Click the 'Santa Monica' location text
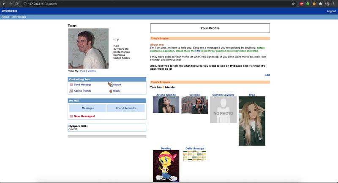The image size is (338, 183). 122,52
